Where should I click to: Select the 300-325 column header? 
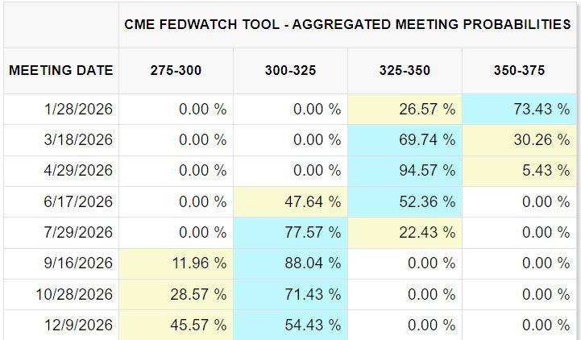tap(290, 70)
